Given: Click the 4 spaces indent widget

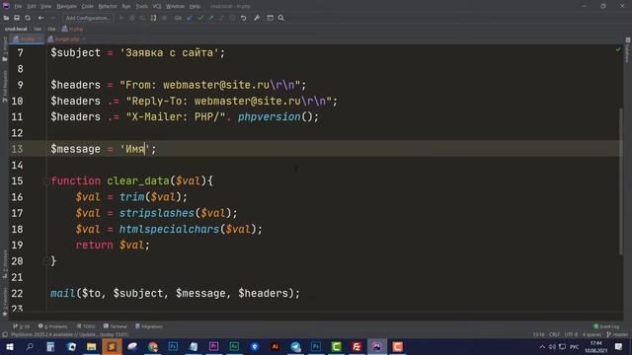Looking at the screenshot, I should tap(592, 334).
